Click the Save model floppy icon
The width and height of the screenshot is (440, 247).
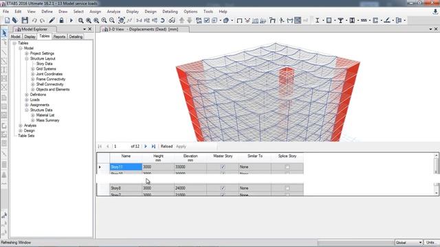25,20
